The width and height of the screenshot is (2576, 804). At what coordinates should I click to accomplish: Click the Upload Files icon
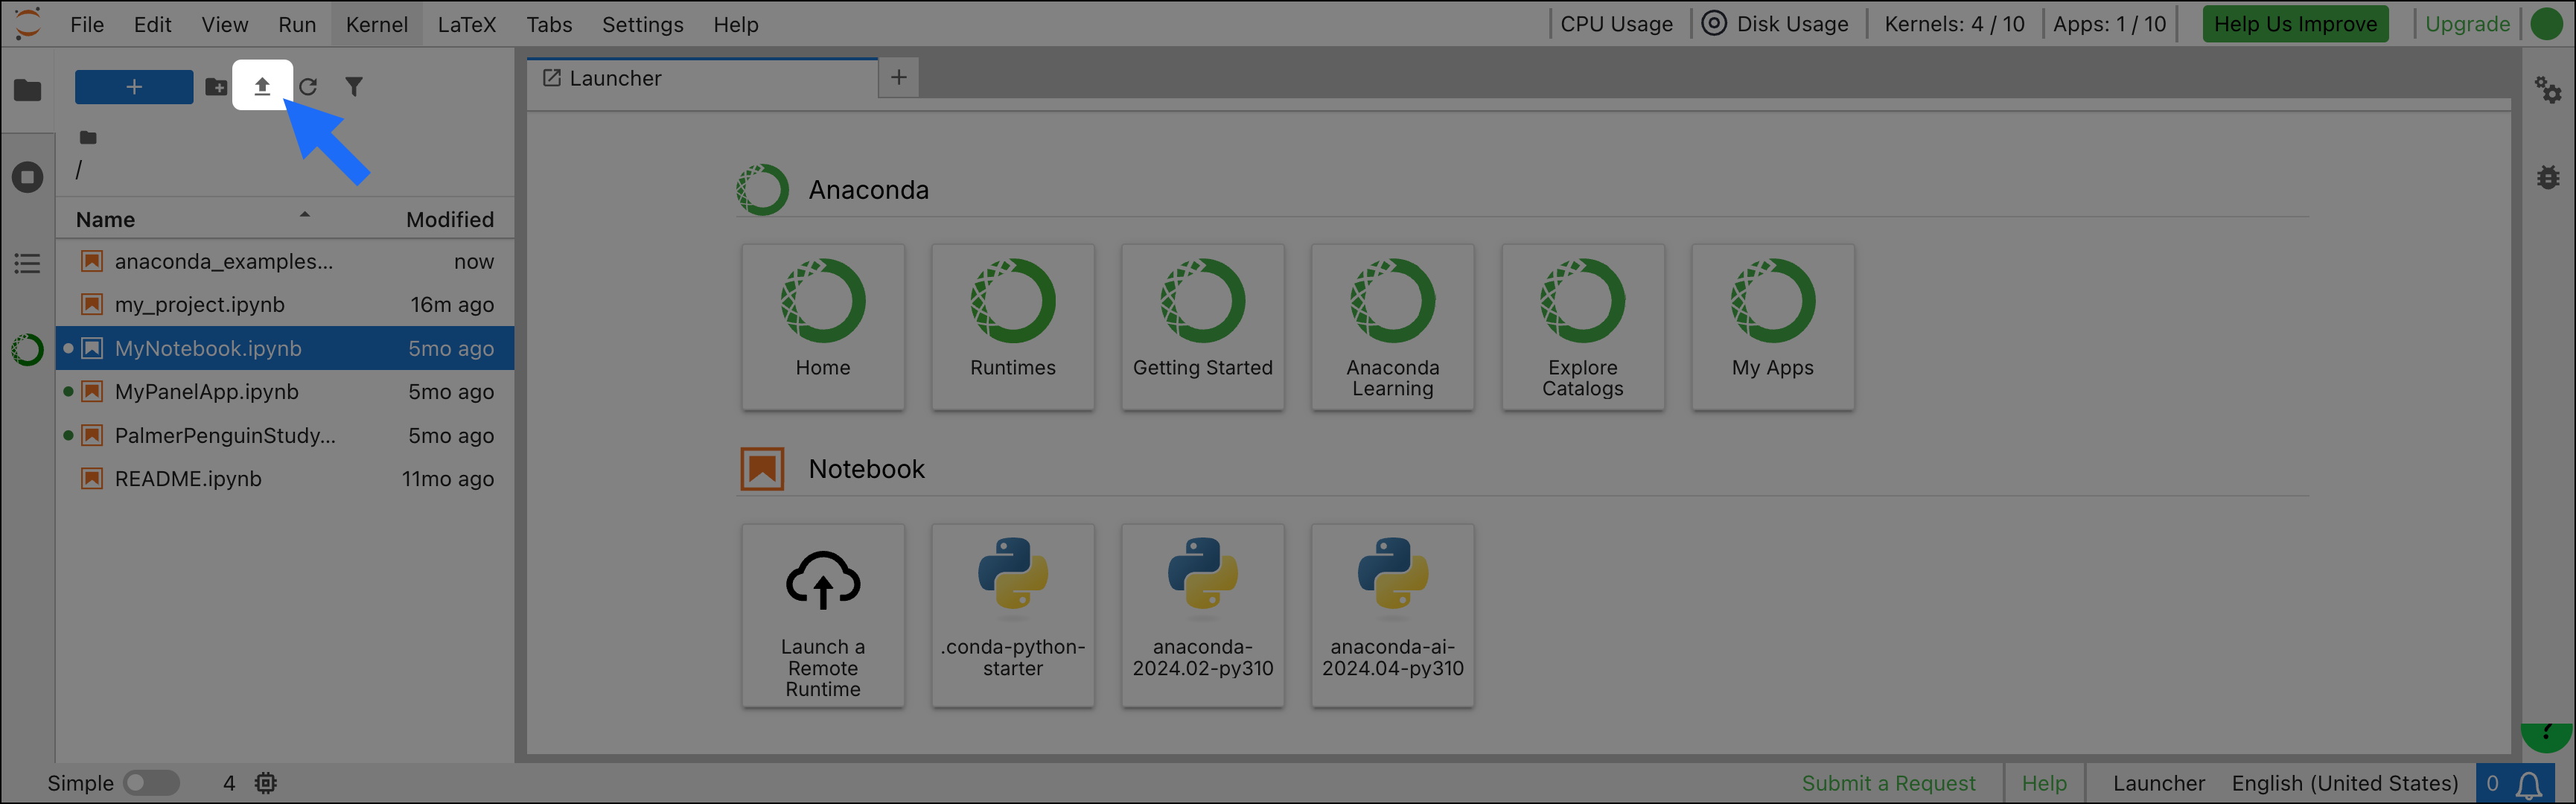tap(262, 87)
